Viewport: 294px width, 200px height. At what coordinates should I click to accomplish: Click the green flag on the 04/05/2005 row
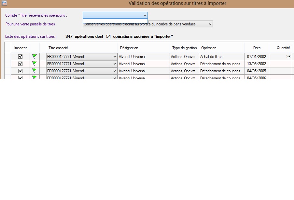pos(35,71)
